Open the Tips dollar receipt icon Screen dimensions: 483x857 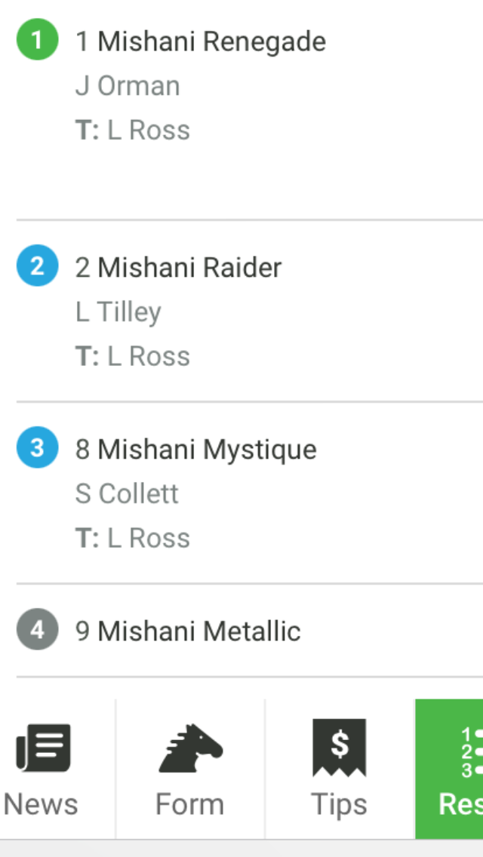pyautogui.click(x=339, y=747)
